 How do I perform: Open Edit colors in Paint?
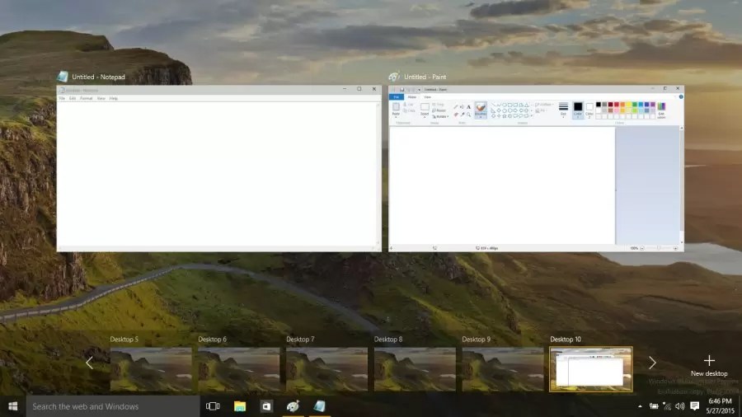661,110
